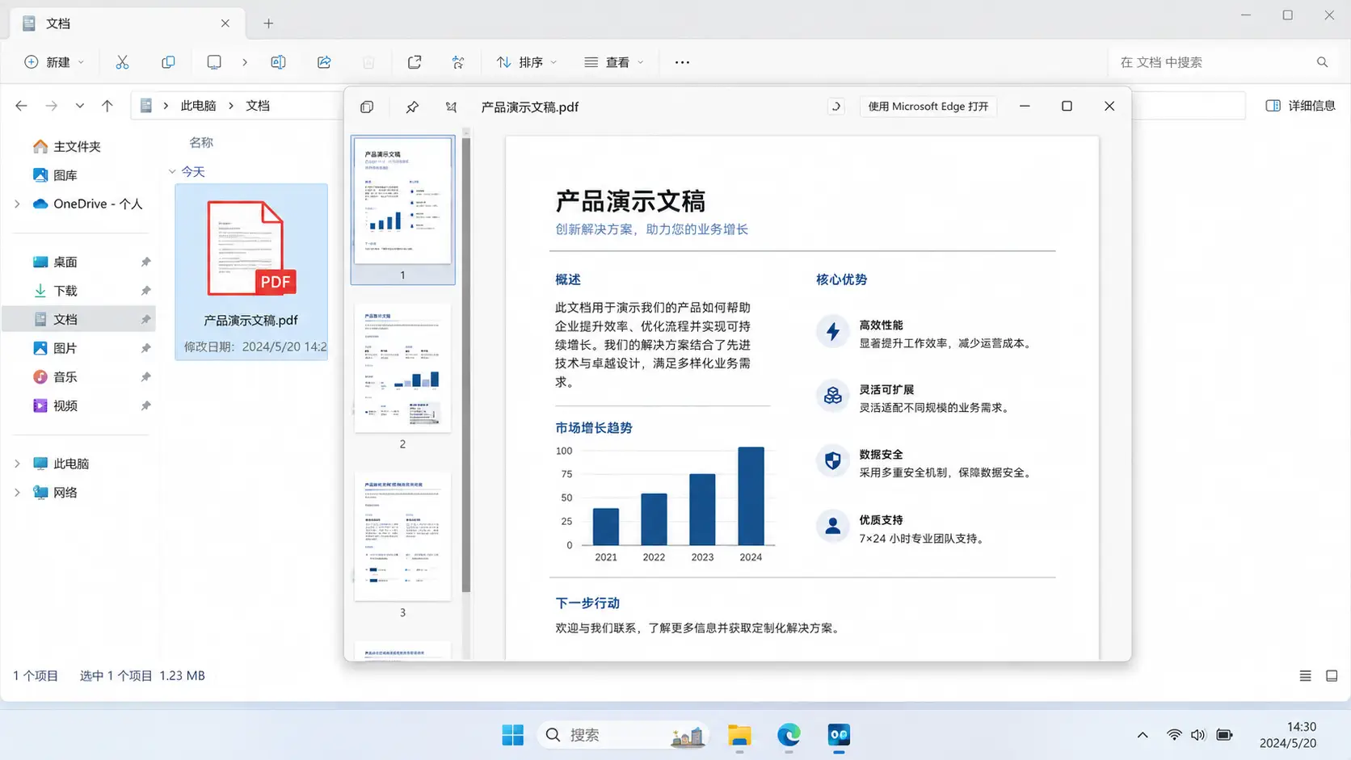The width and height of the screenshot is (1351, 760).
Task: Open Outlook from the taskbar
Action: point(839,735)
